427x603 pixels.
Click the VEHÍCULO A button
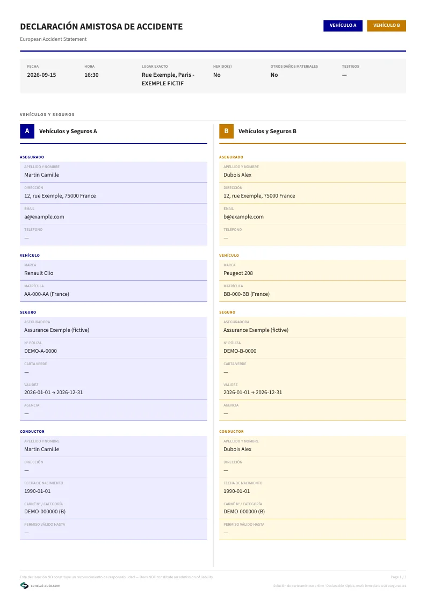coord(343,25)
